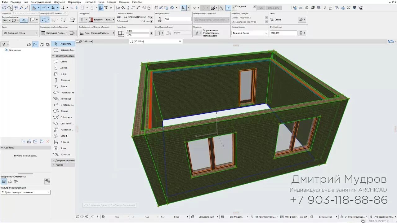Toggle the Середина snap point button
397x223 pixels.
[229, 8]
